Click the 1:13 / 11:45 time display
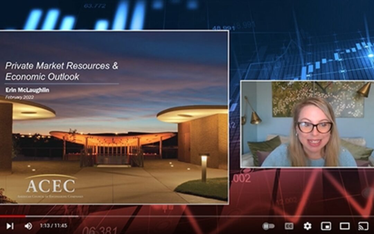 click(x=53, y=226)
